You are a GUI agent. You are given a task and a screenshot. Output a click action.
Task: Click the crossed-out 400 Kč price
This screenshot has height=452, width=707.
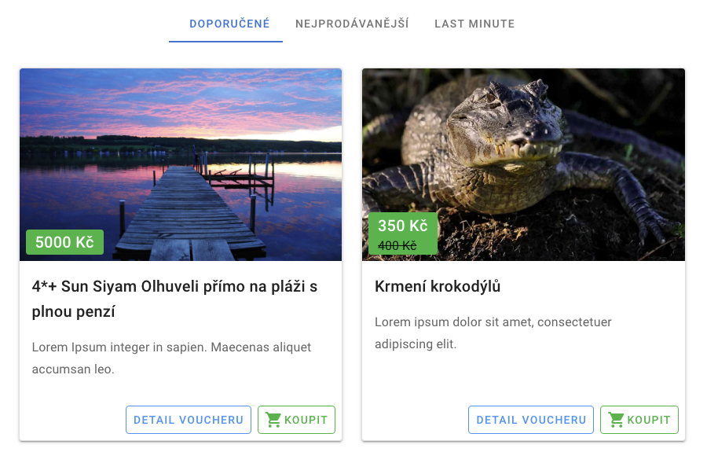click(x=397, y=245)
